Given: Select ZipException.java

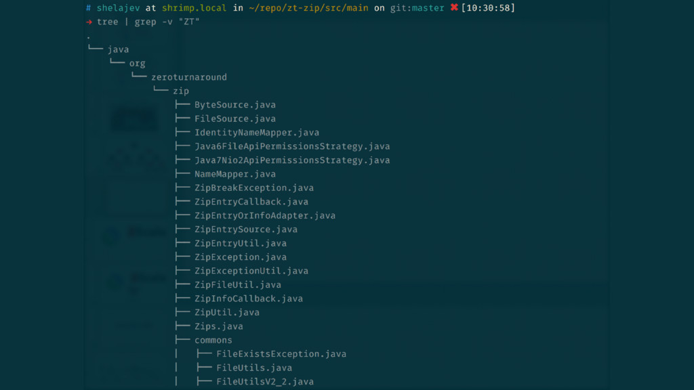Looking at the screenshot, I should 241,257.
